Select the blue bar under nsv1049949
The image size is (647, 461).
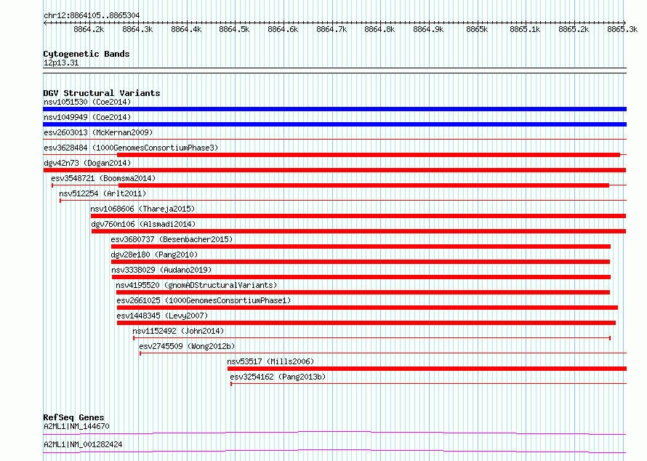pos(334,124)
